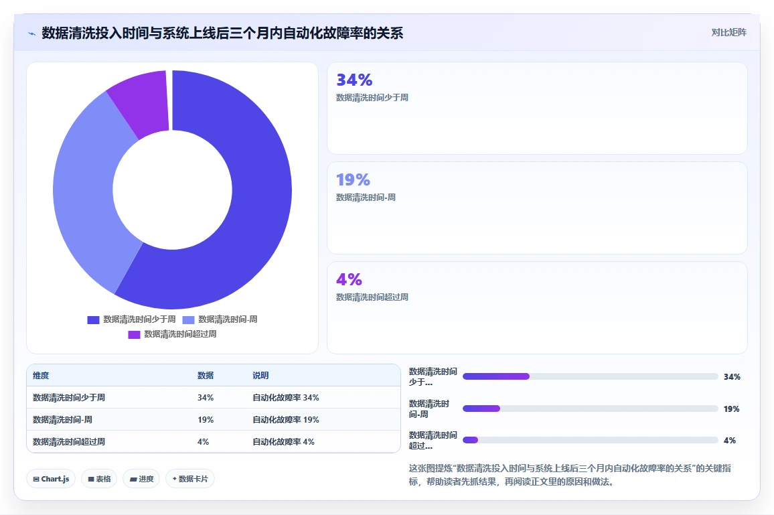Click the summary paragraph starting 这张图提炼
The image size is (774, 515).
[570, 475]
